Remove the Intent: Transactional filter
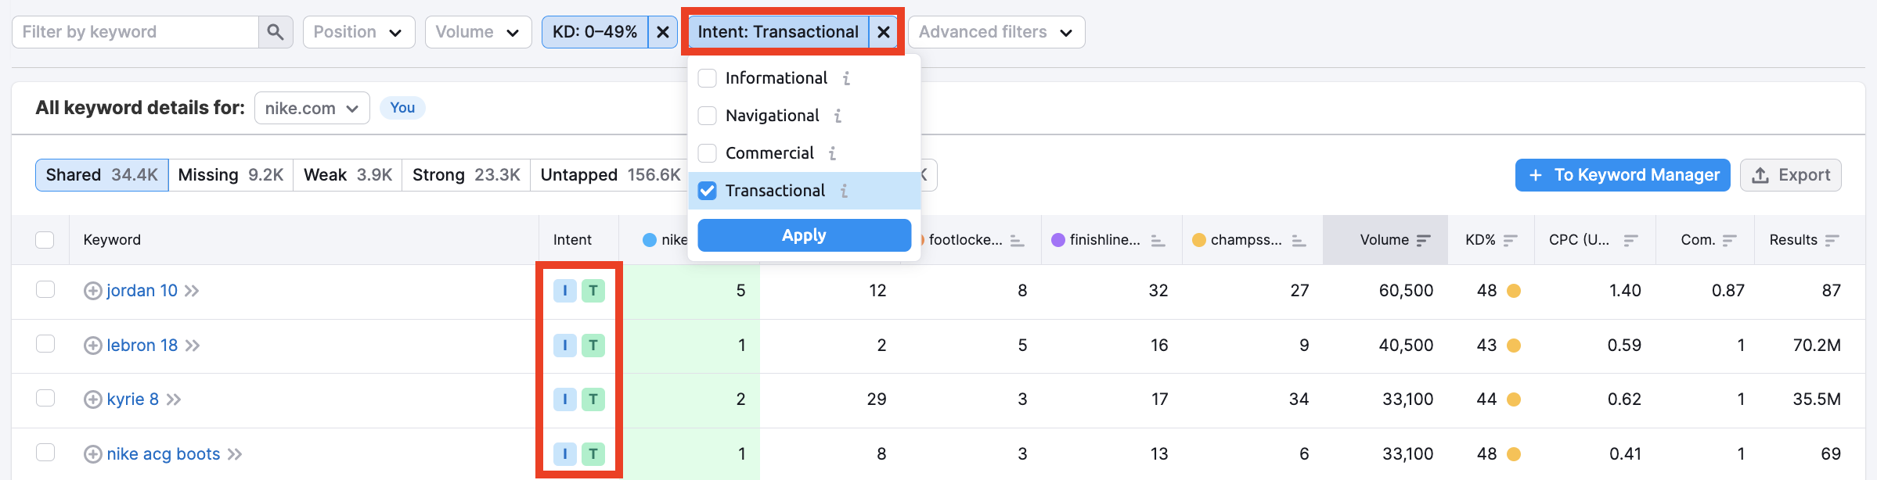Image resolution: width=1877 pixels, height=480 pixels. [883, 32]
